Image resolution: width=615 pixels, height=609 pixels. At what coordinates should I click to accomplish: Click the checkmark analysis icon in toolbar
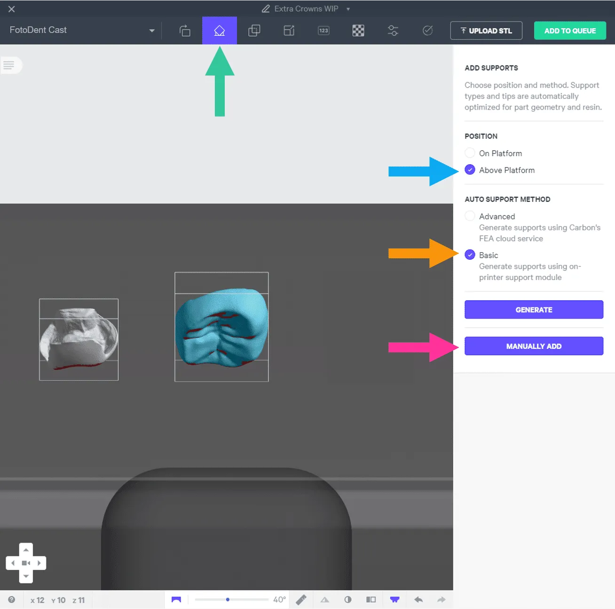click(427, 31)
